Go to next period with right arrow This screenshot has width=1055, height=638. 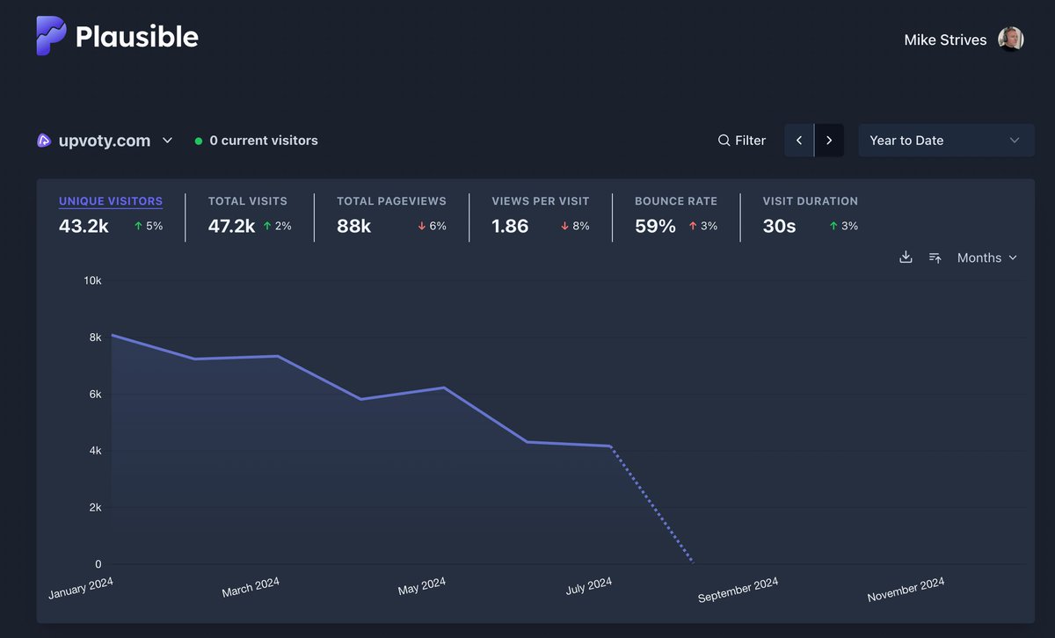829,141
